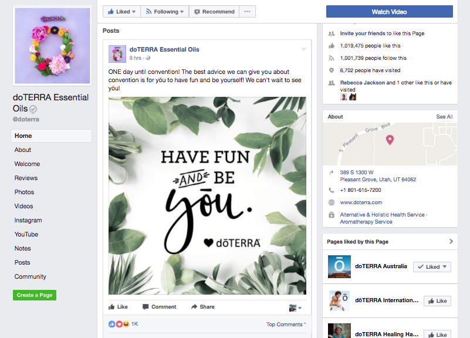Click first friend avatar under visited
Image resolution: width=470 pixels, height=338 pixels.
pyautogui.click(x=344, y=97)
